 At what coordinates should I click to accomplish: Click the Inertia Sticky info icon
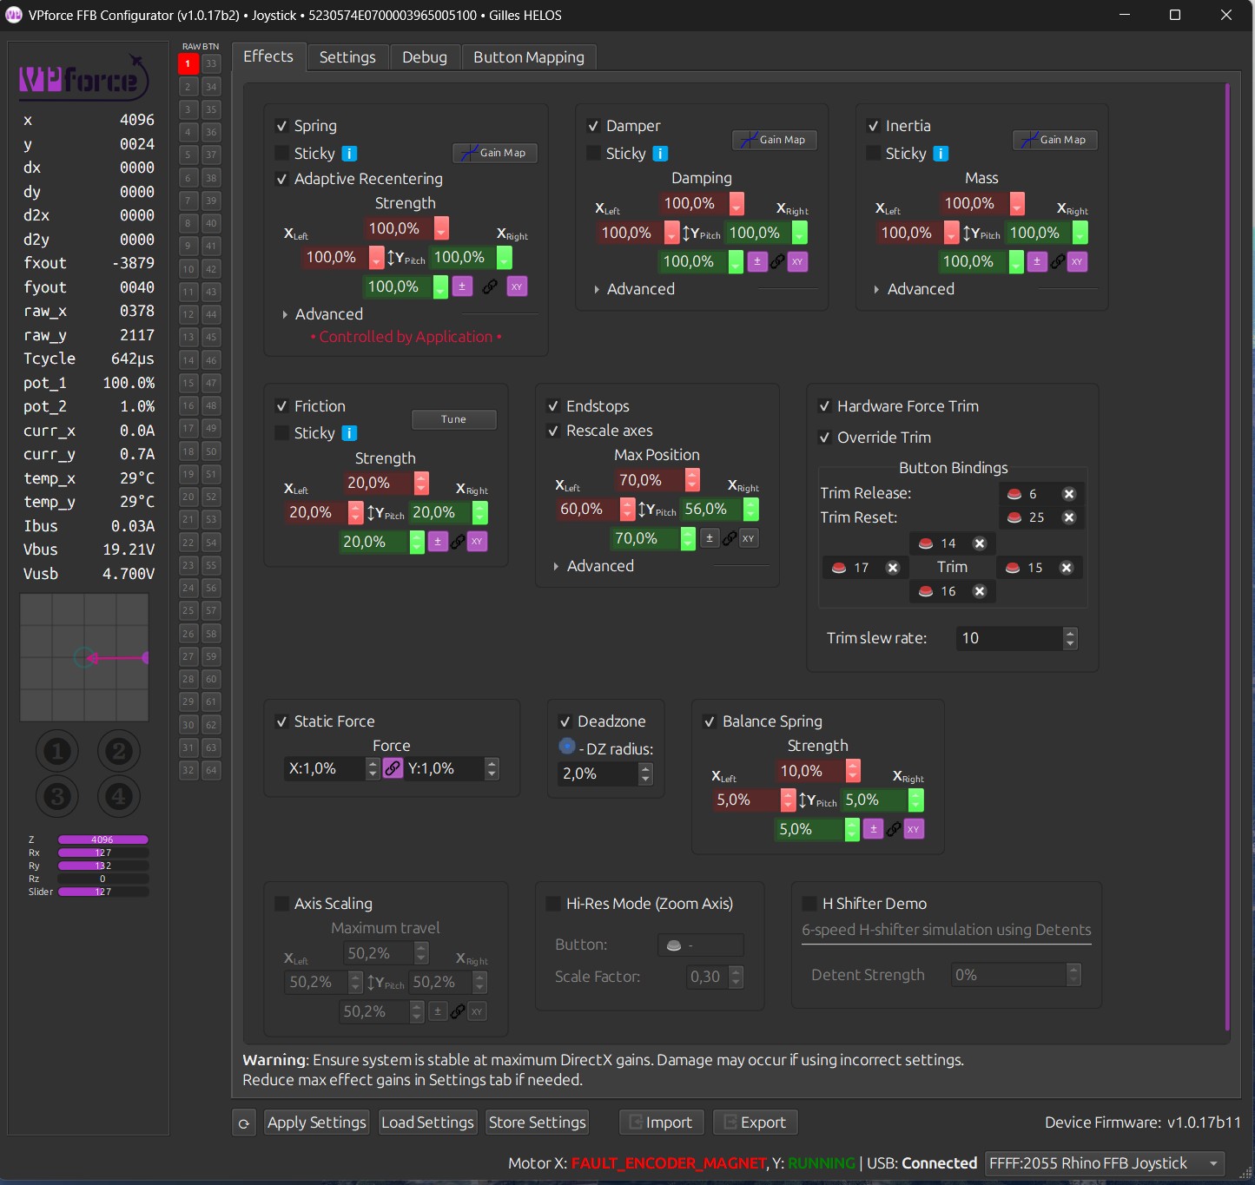tap(941, 154)
